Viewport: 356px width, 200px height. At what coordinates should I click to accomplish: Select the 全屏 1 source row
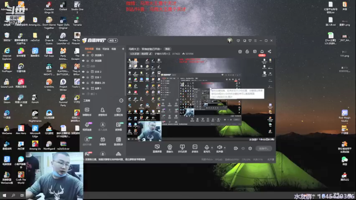[x=103, y=88]
